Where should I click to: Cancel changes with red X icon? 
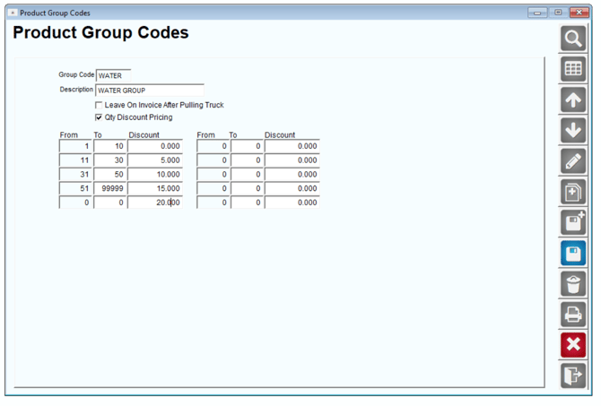point(573,345)
